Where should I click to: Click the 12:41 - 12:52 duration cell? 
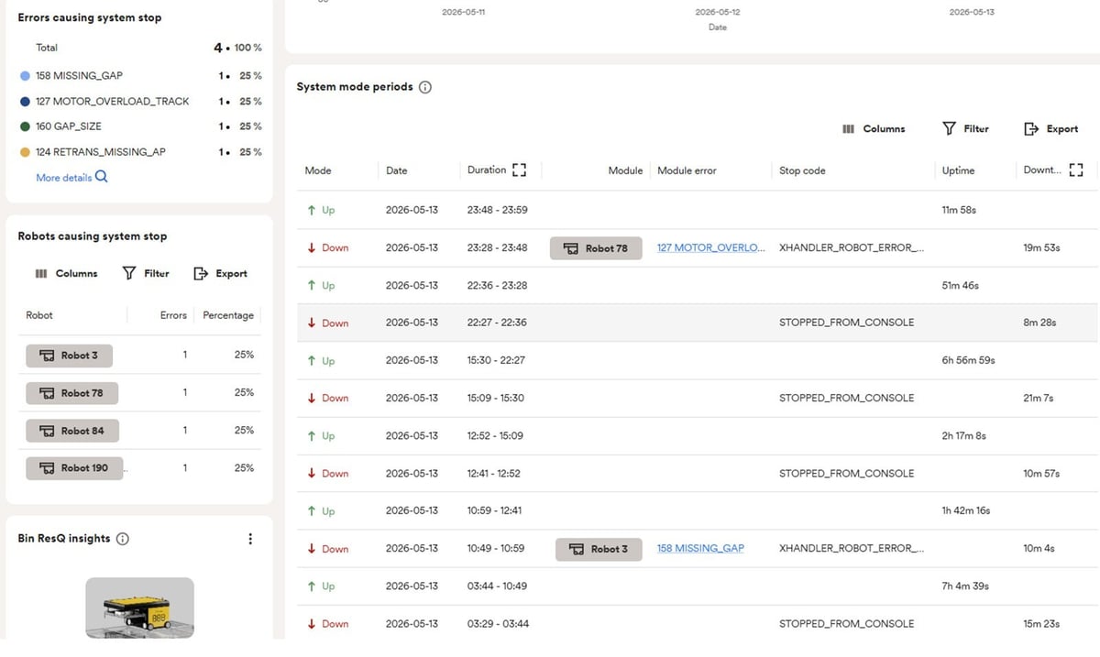pyautogui.click(x=494, y=474)
